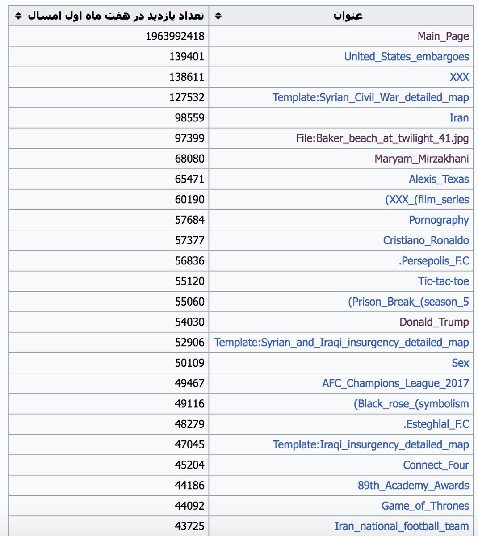Viewport: 478px width, 536px height.
Task: Select the value 139401
Action: [x=187, y=57]
